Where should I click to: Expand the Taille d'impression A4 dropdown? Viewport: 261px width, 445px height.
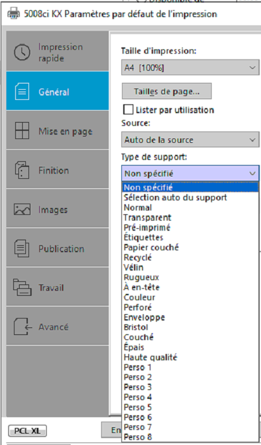190,68
